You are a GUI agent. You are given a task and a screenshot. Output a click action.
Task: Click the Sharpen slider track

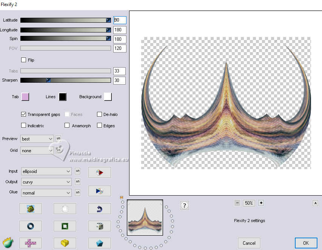(66, 80)
